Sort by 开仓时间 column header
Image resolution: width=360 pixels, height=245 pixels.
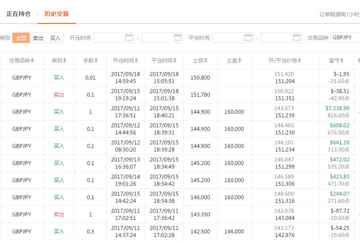[126, 60]
